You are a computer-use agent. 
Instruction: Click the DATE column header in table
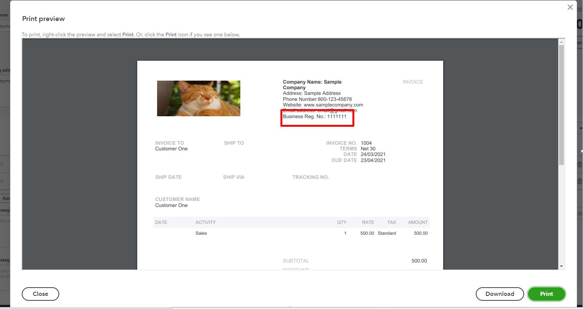point(161,222)
